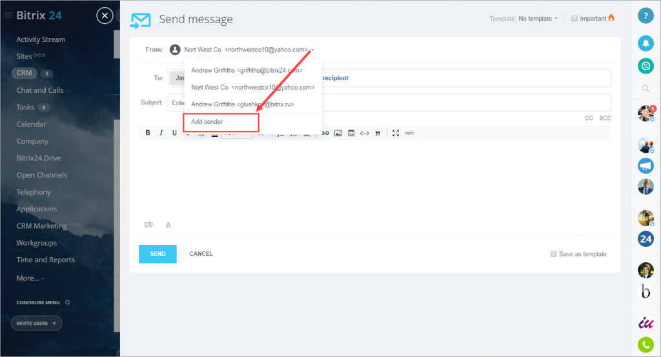The height and width of the screenshot is (357, 661).
Task: Click CONFIGURE MENU link
Action: coord(38,302)
